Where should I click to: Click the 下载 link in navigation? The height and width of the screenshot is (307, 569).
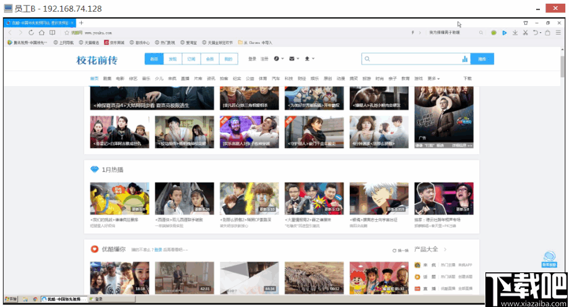coord(467,79)
